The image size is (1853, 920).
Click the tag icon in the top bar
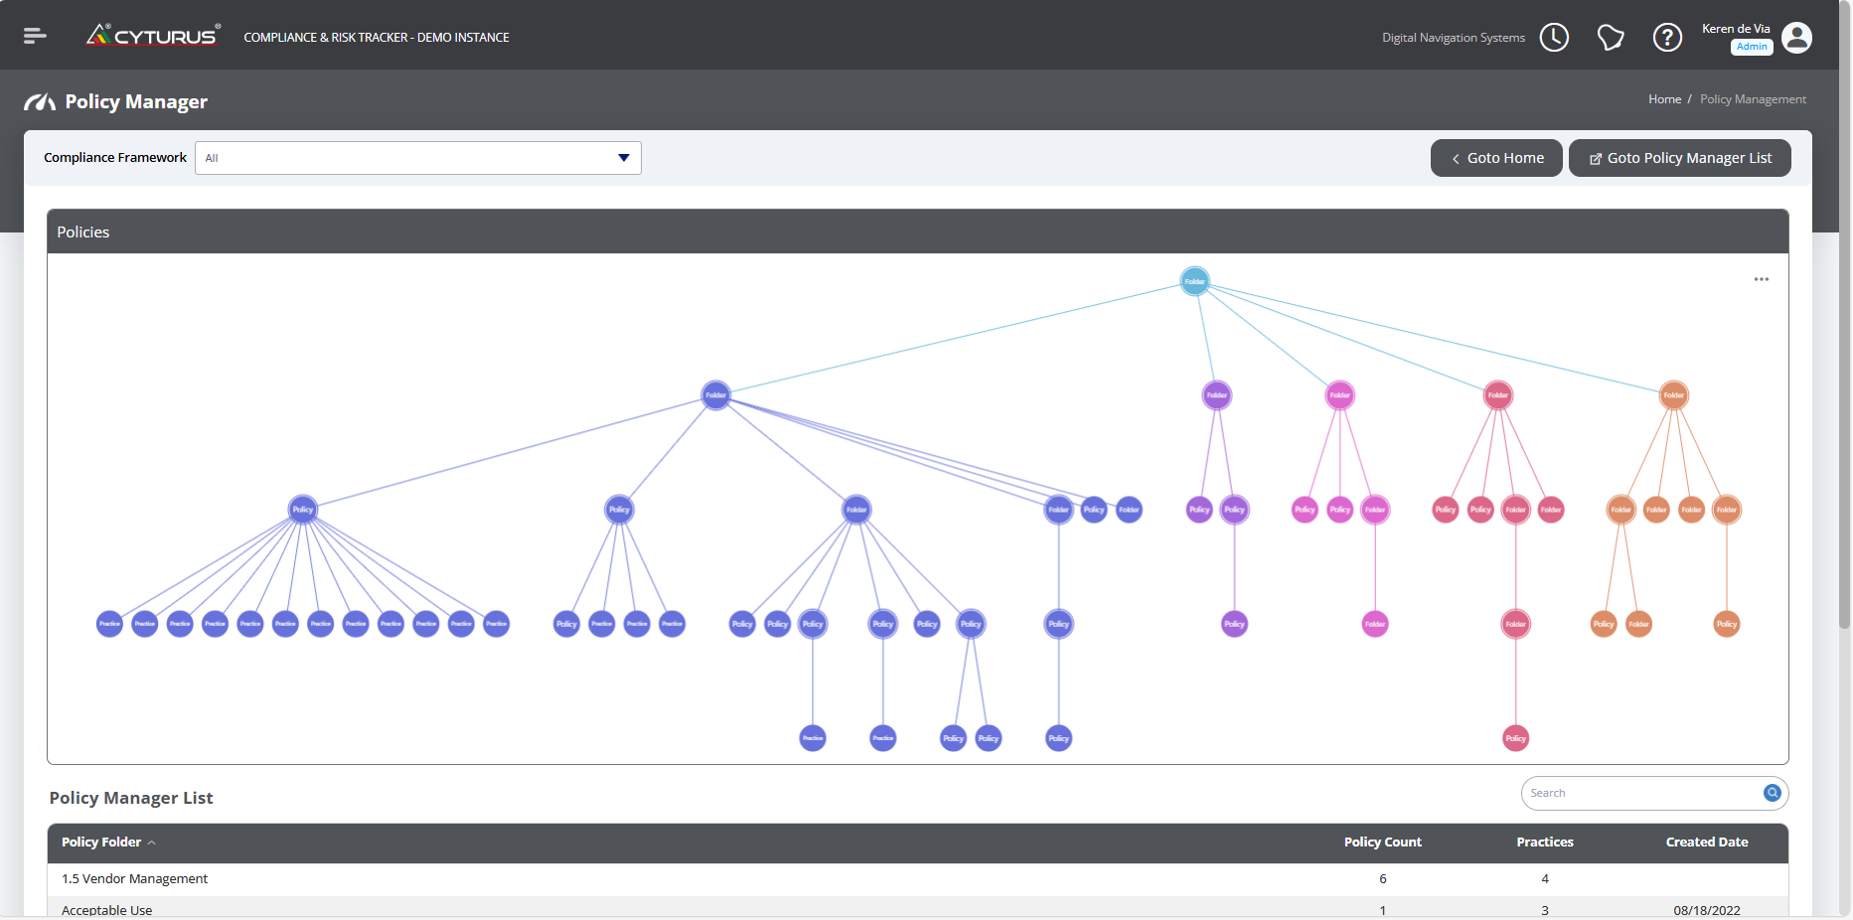click(x=1611, y=37)
